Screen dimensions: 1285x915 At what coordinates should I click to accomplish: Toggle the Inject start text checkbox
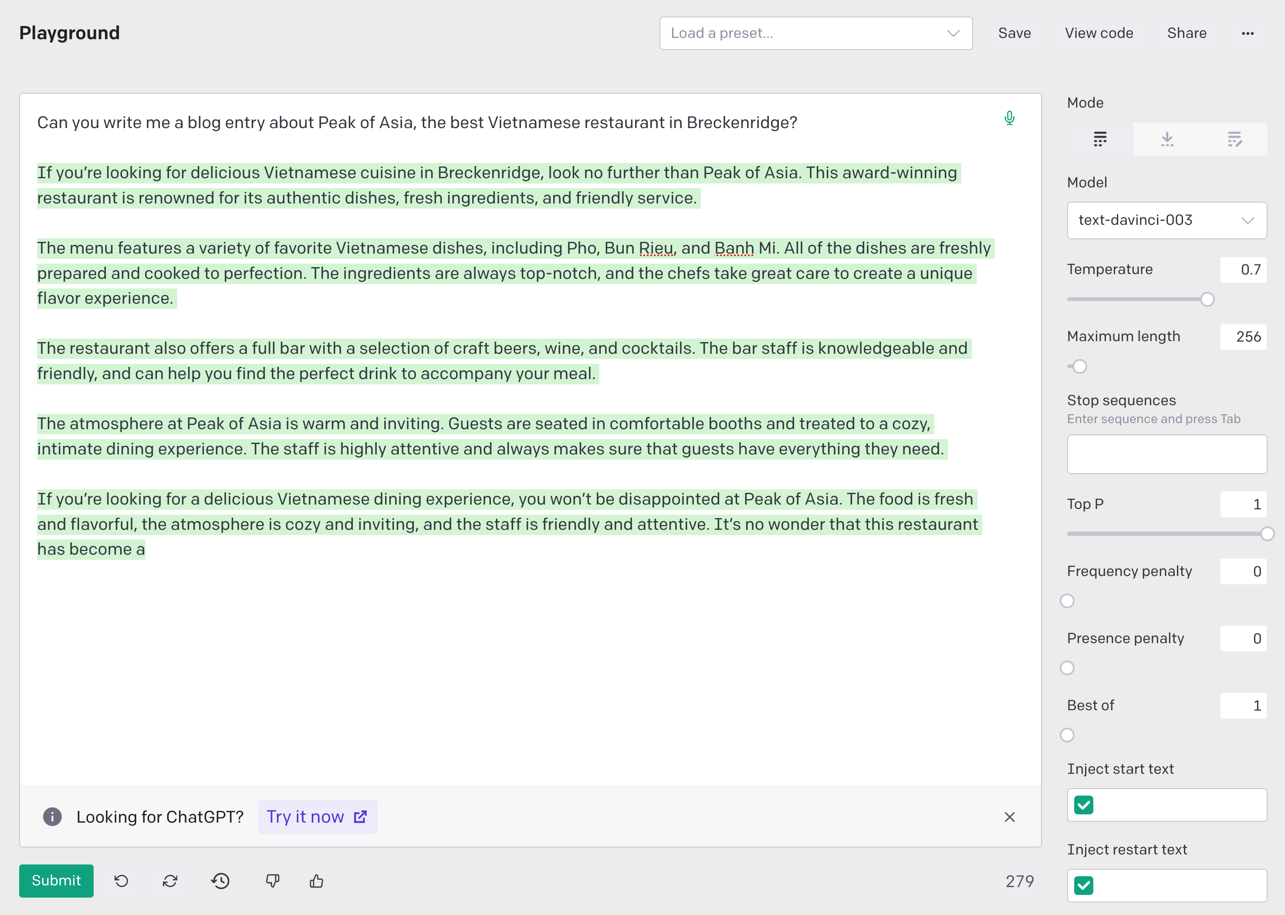coord(1083,805)
